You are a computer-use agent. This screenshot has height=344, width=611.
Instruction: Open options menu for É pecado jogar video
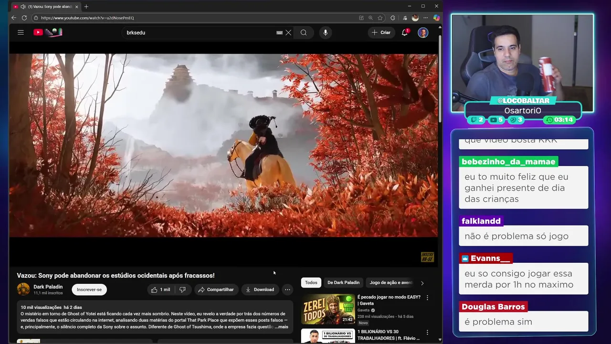click(x=427, y=298)
